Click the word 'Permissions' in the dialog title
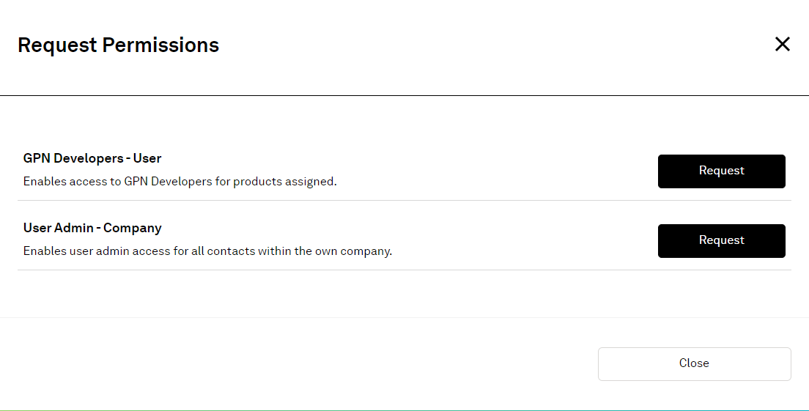The image size is (809, 411). [x=160, y=45]
